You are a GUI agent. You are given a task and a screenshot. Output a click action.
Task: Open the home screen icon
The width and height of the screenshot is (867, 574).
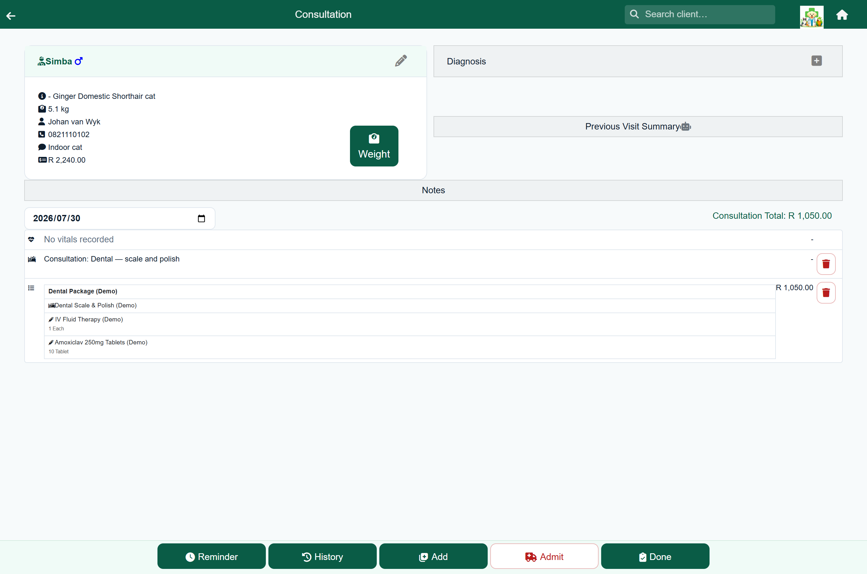842,15
